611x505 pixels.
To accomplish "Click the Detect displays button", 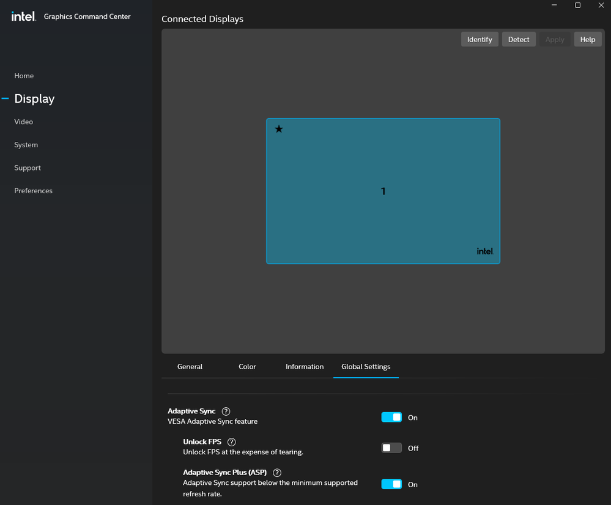I will [x=519, y=40].
